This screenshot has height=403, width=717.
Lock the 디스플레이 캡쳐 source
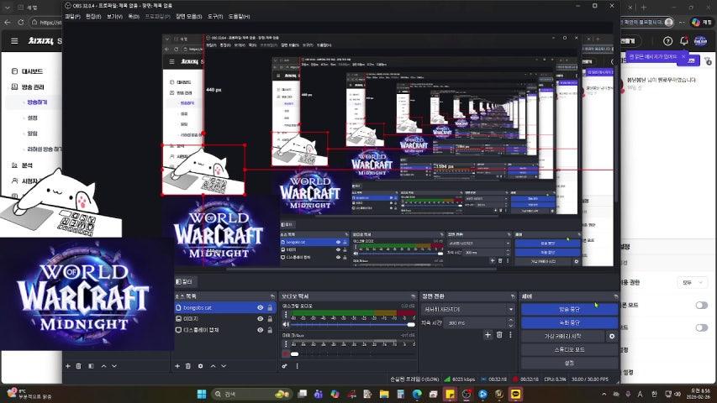270,330
